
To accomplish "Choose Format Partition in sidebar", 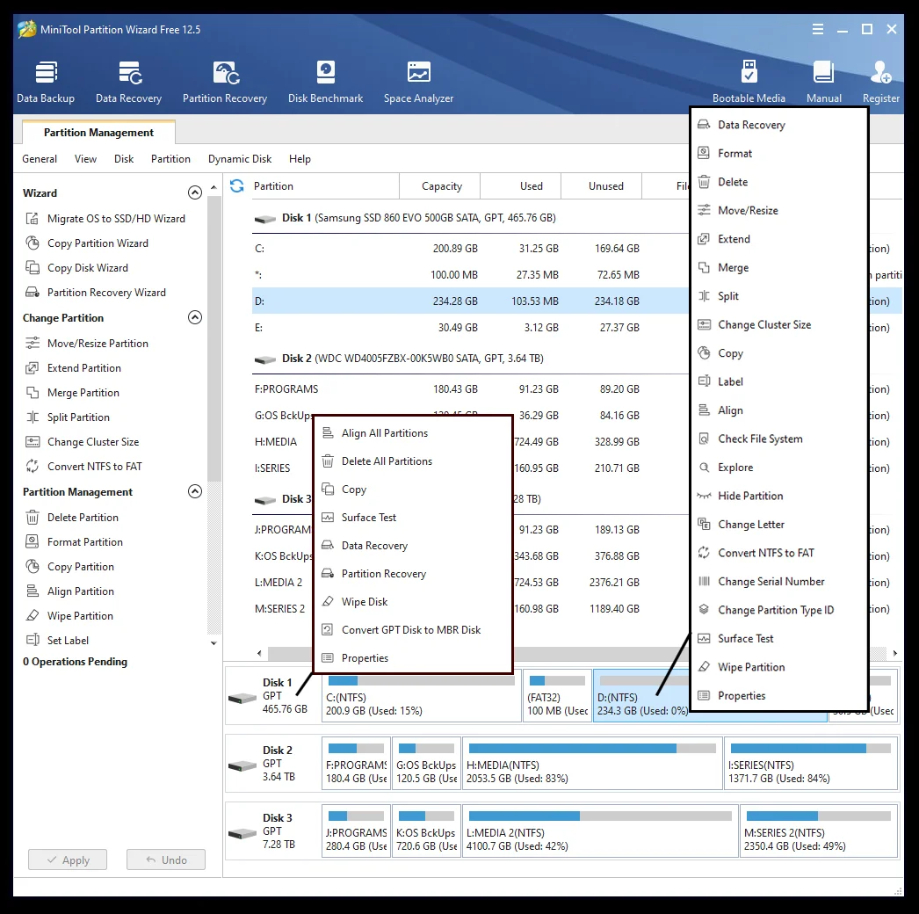I will click(74, 542).
